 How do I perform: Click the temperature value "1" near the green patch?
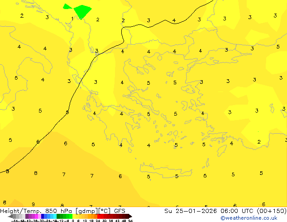pos(72,19)
